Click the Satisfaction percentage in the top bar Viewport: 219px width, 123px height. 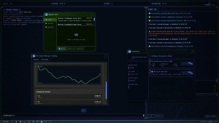(x=164, y=4)
